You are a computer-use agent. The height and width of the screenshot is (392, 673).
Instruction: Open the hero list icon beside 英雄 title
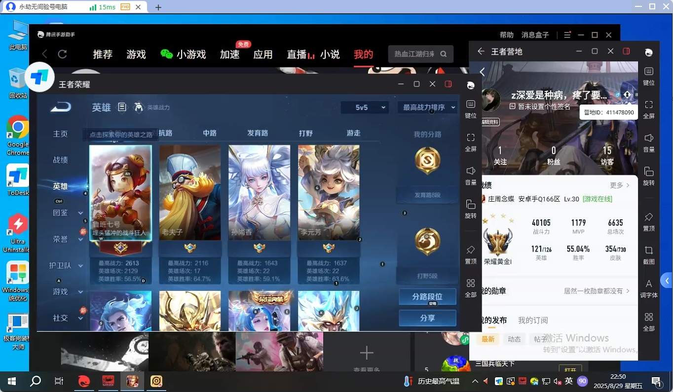click(x=122, y=107)
